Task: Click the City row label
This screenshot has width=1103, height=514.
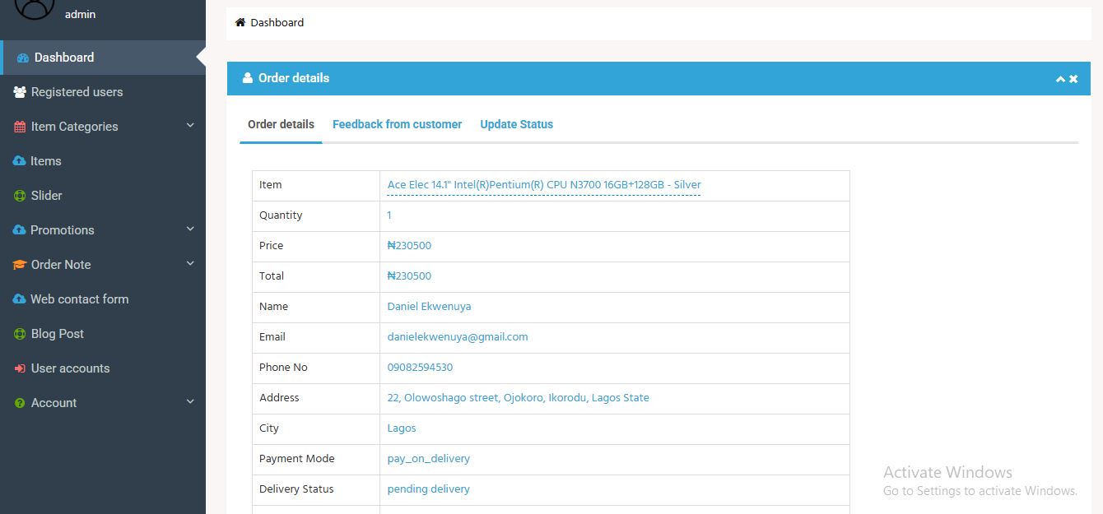Action: 269,428
